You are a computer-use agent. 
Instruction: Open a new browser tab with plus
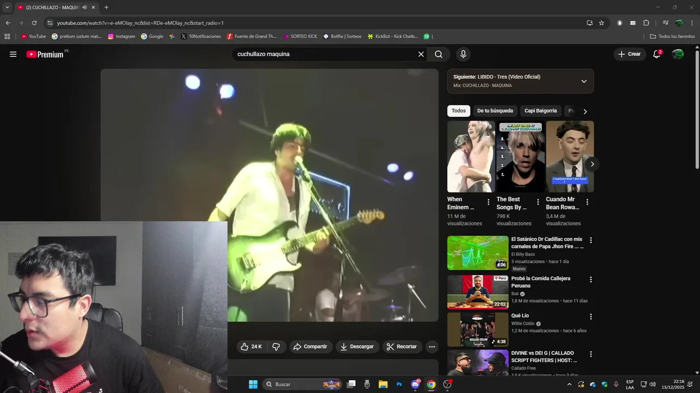[106, 8]
